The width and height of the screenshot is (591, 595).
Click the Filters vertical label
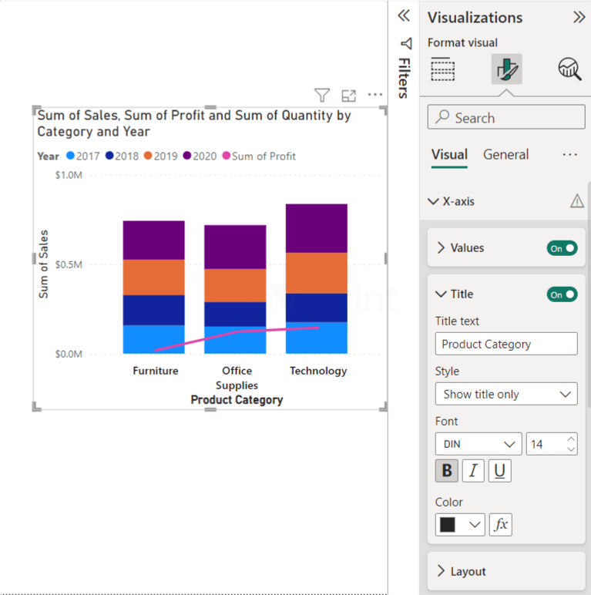(405, 78)
